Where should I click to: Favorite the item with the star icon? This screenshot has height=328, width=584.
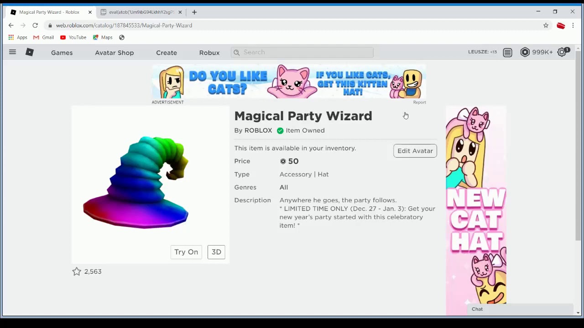[77, 272]
